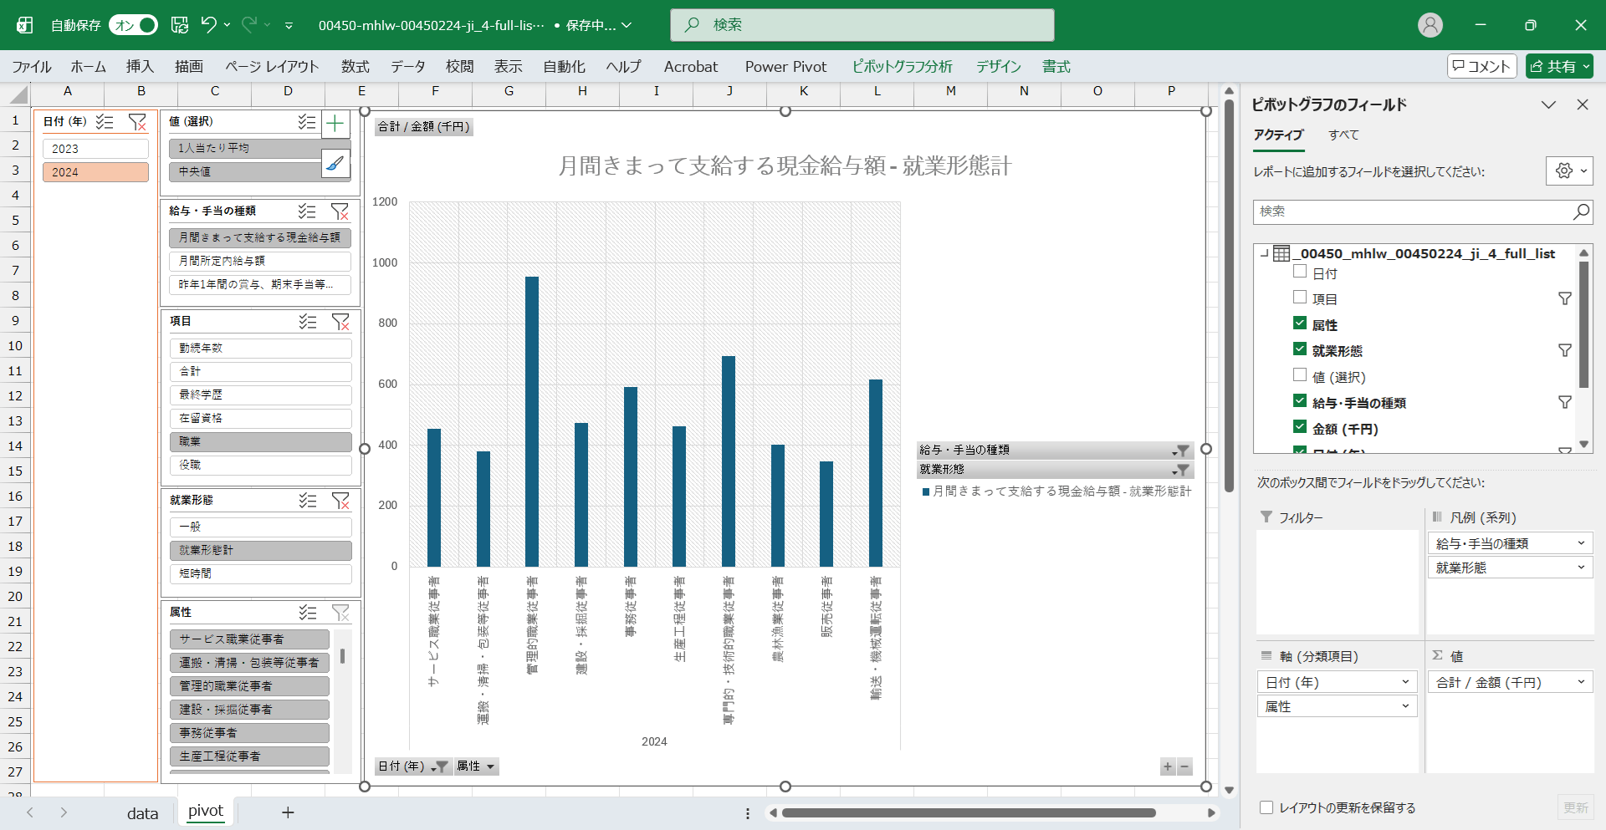1606x830 pixels.
Task: Expand entire field plus button on chart
Action: coord(1168,767)
